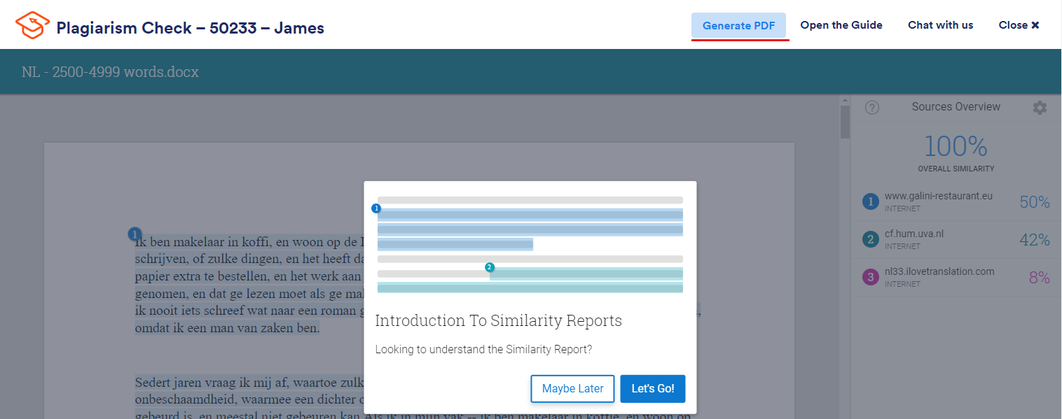
Task: Select source badge number 3 in sidebar
Action: pos(870,278)
